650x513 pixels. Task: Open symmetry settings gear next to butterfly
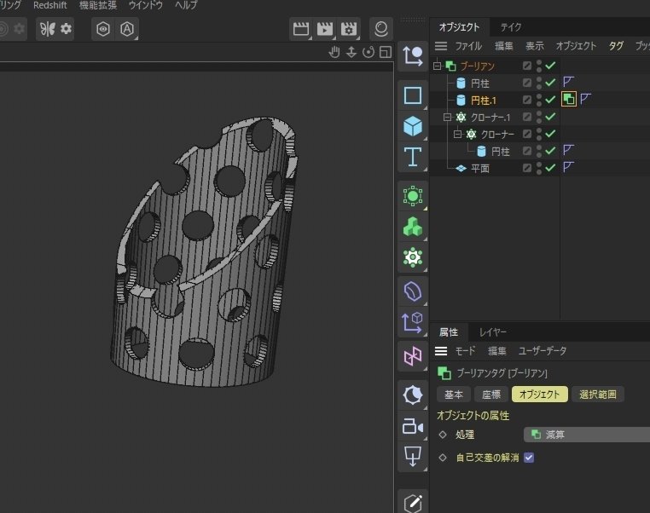(66, 29)
